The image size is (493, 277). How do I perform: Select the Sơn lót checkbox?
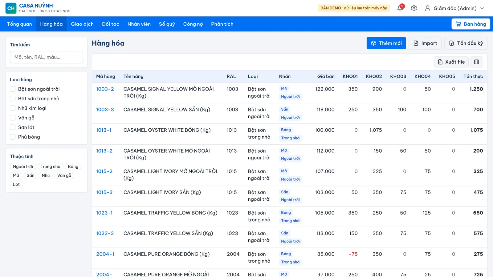13,127
